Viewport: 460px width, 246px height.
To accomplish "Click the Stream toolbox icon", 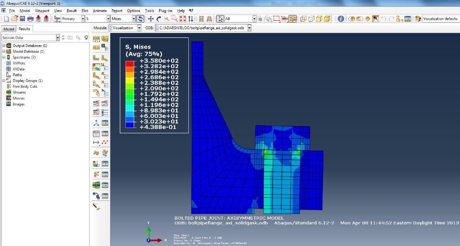I will coord(96,185).
